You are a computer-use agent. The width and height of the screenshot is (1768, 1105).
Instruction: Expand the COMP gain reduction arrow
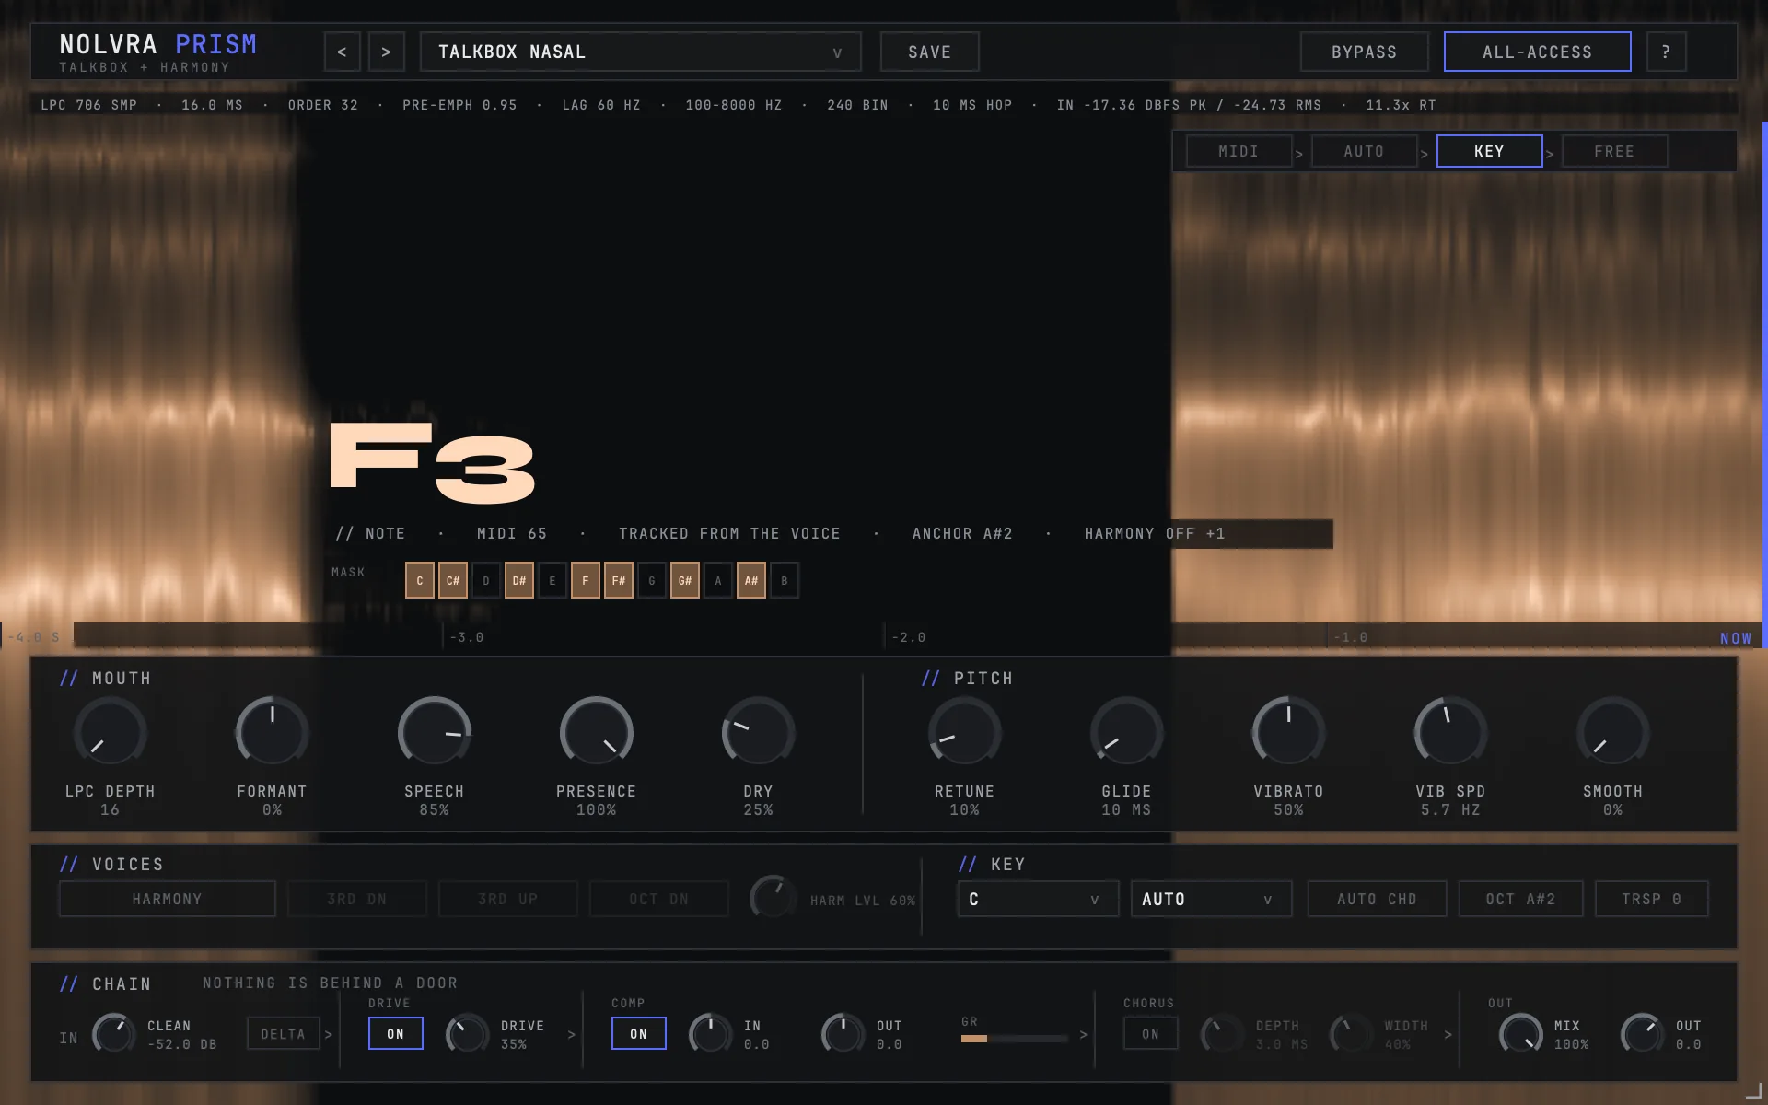click(1083, 1034)
